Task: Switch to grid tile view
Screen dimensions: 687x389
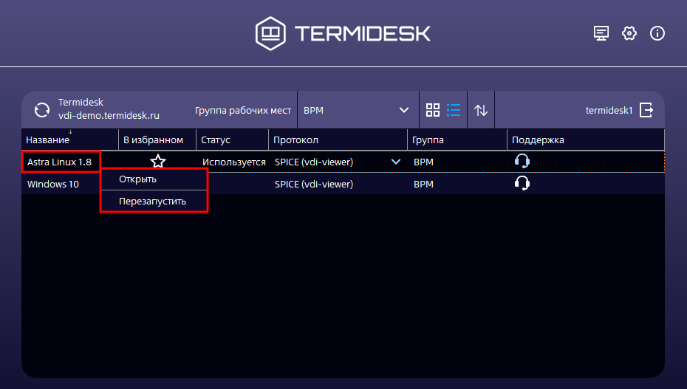Action: pos(432,110)
